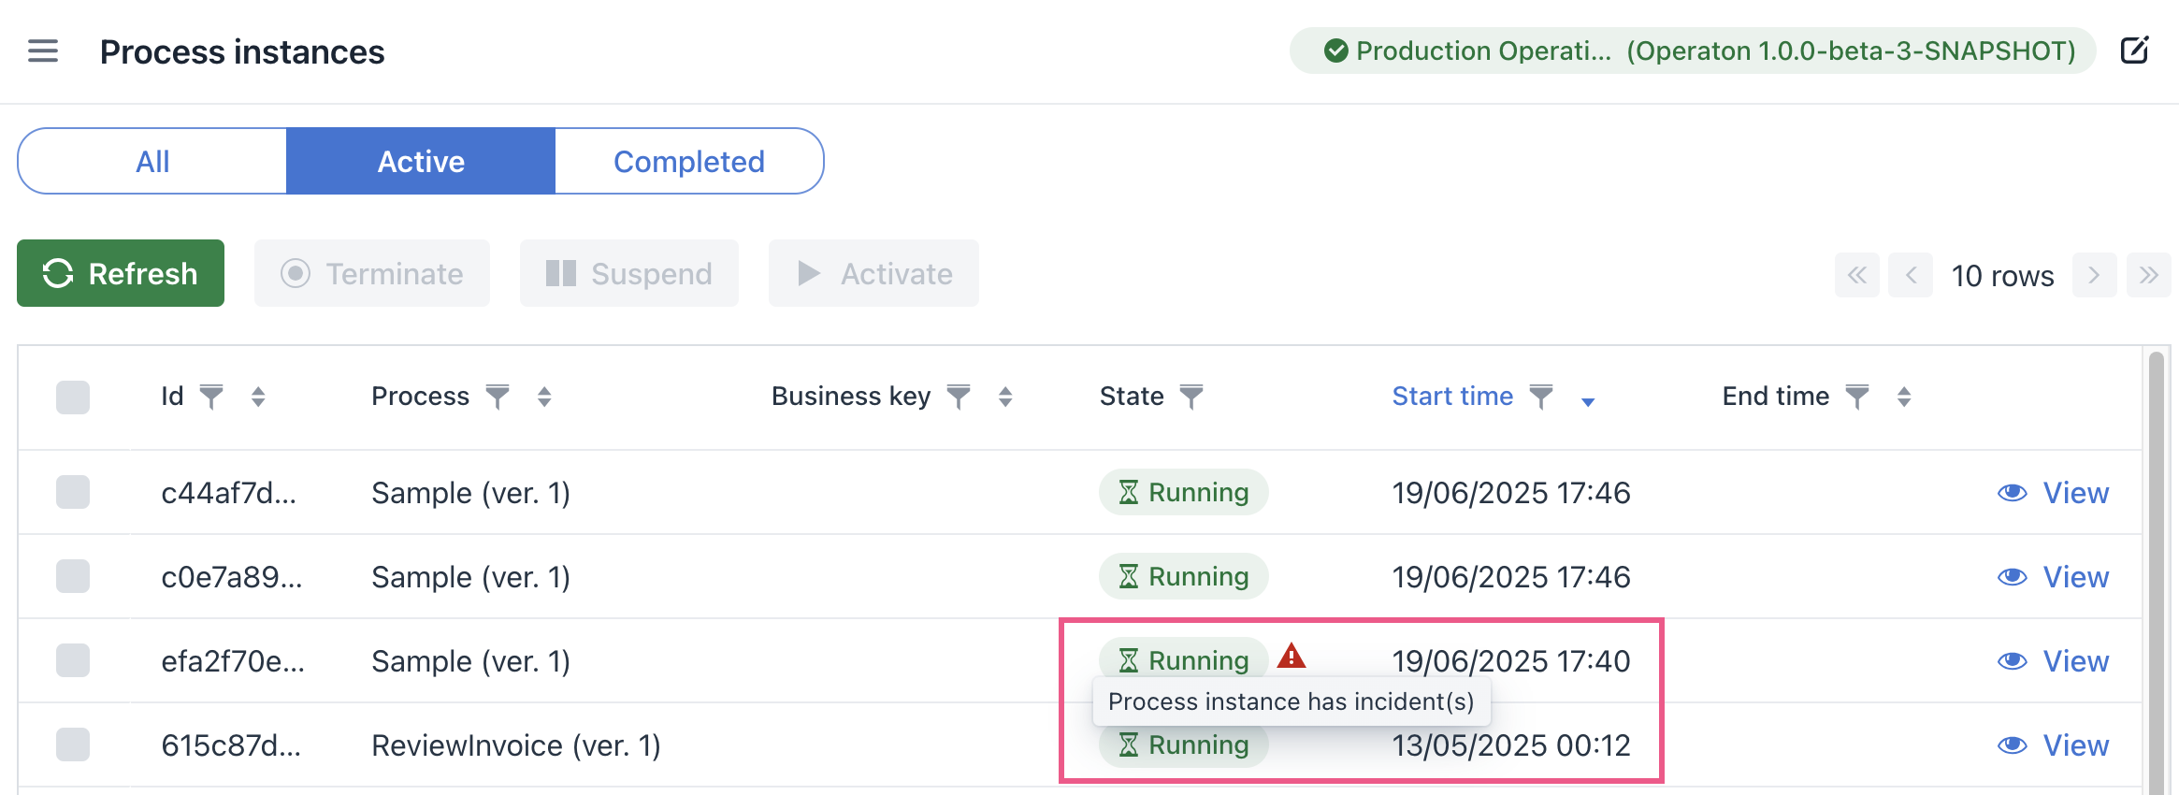Viewport: 2179px width, 795px height.
Task: Switch to the Active tab
Action: [x=421, y=161]
